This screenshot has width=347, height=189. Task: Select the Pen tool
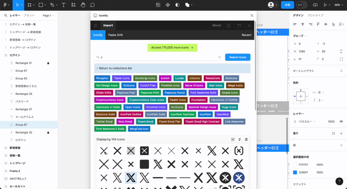52,5
